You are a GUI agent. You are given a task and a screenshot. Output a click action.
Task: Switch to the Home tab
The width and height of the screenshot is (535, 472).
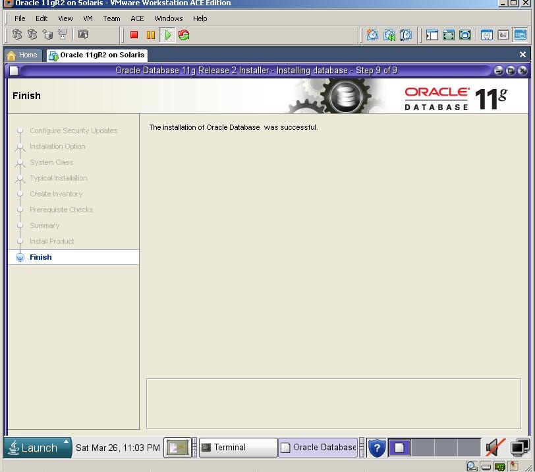[x=23, y=55]
